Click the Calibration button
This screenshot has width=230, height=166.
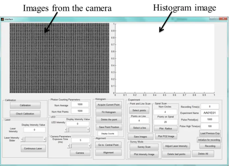click(25, 105)
